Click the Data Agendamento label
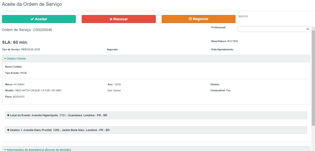This screenshot has width=315, height=151. coord(222,49)
